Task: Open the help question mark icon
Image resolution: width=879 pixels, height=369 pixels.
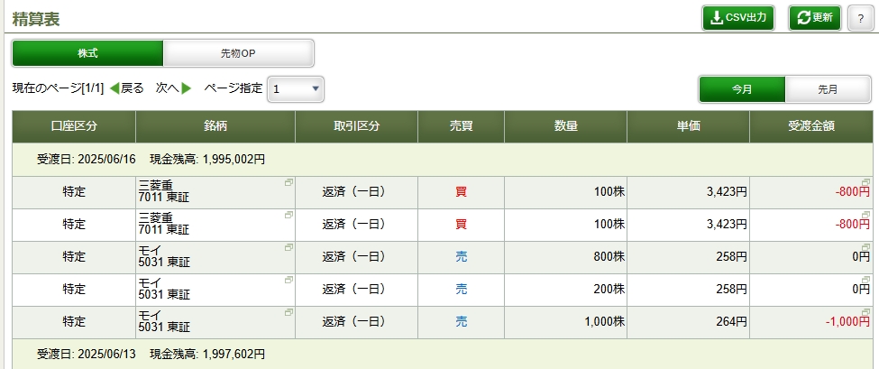Action: tap(859, 18)
